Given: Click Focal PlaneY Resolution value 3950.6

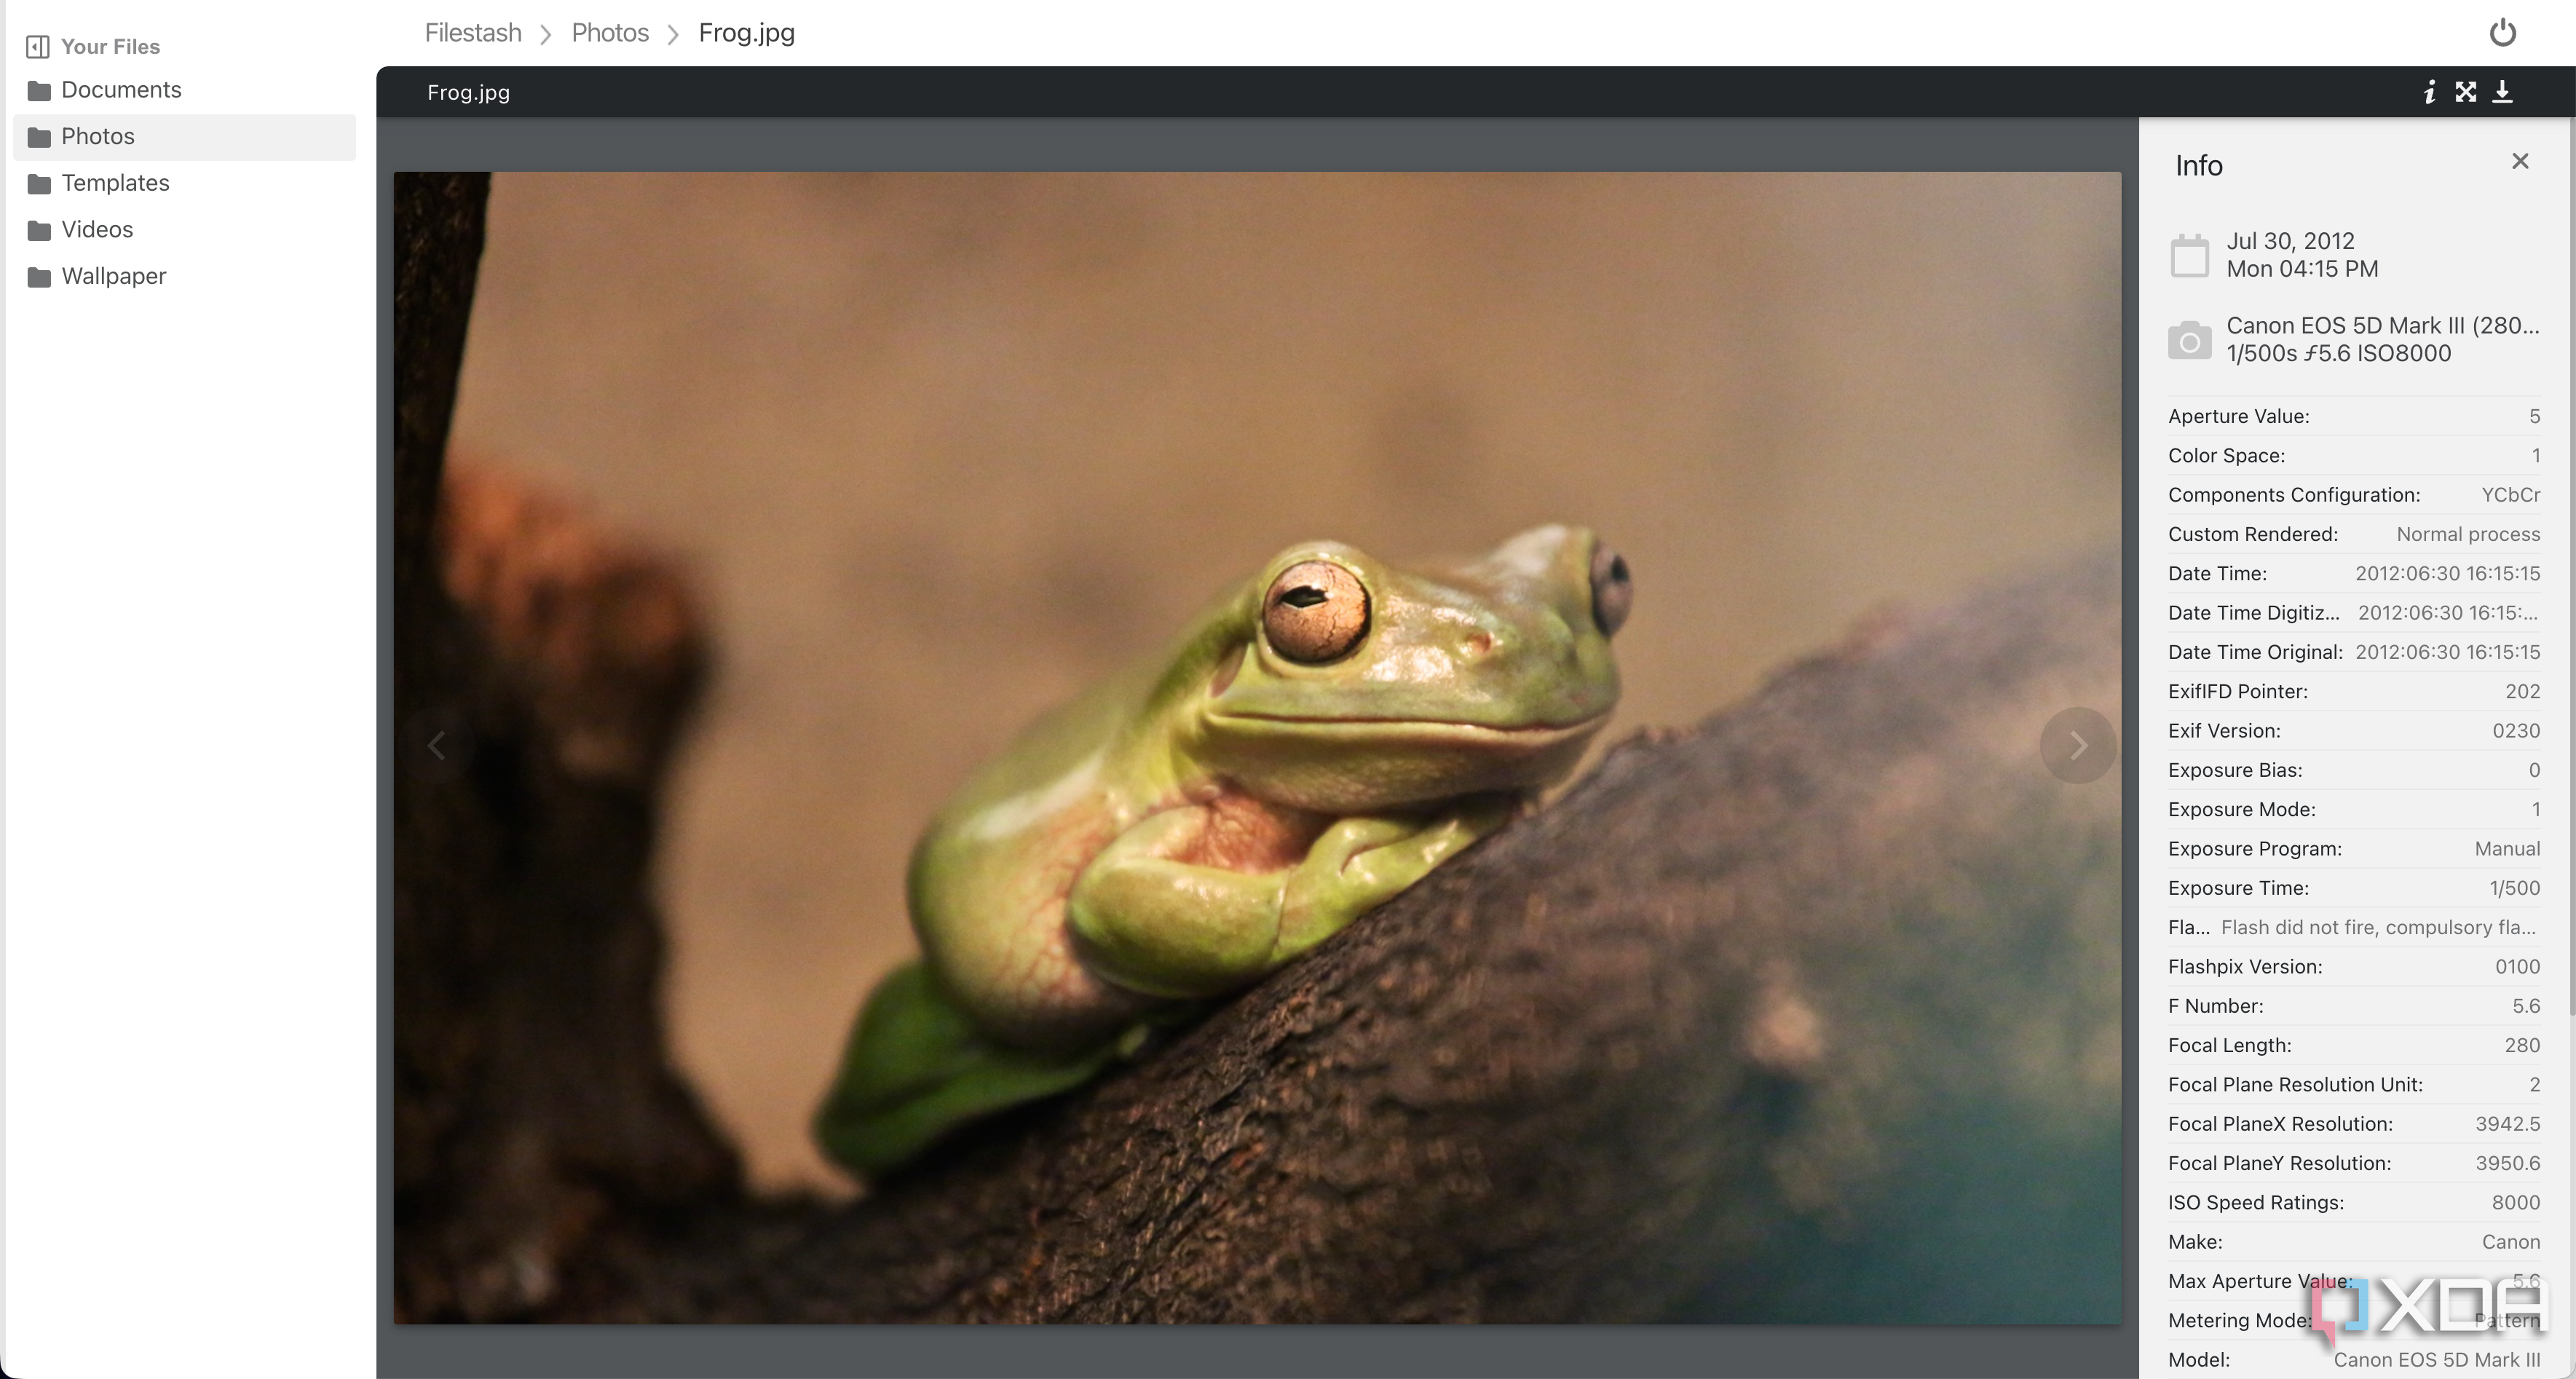Looking at the screenshot, I should [2507, 1164].
